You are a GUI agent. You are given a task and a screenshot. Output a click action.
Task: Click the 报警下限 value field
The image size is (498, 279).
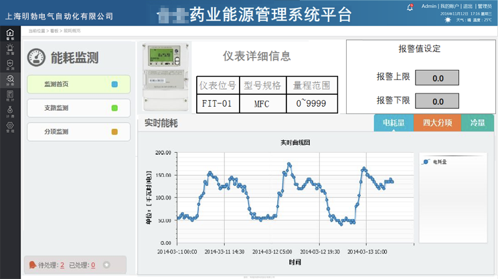click(x=438, y=101)
